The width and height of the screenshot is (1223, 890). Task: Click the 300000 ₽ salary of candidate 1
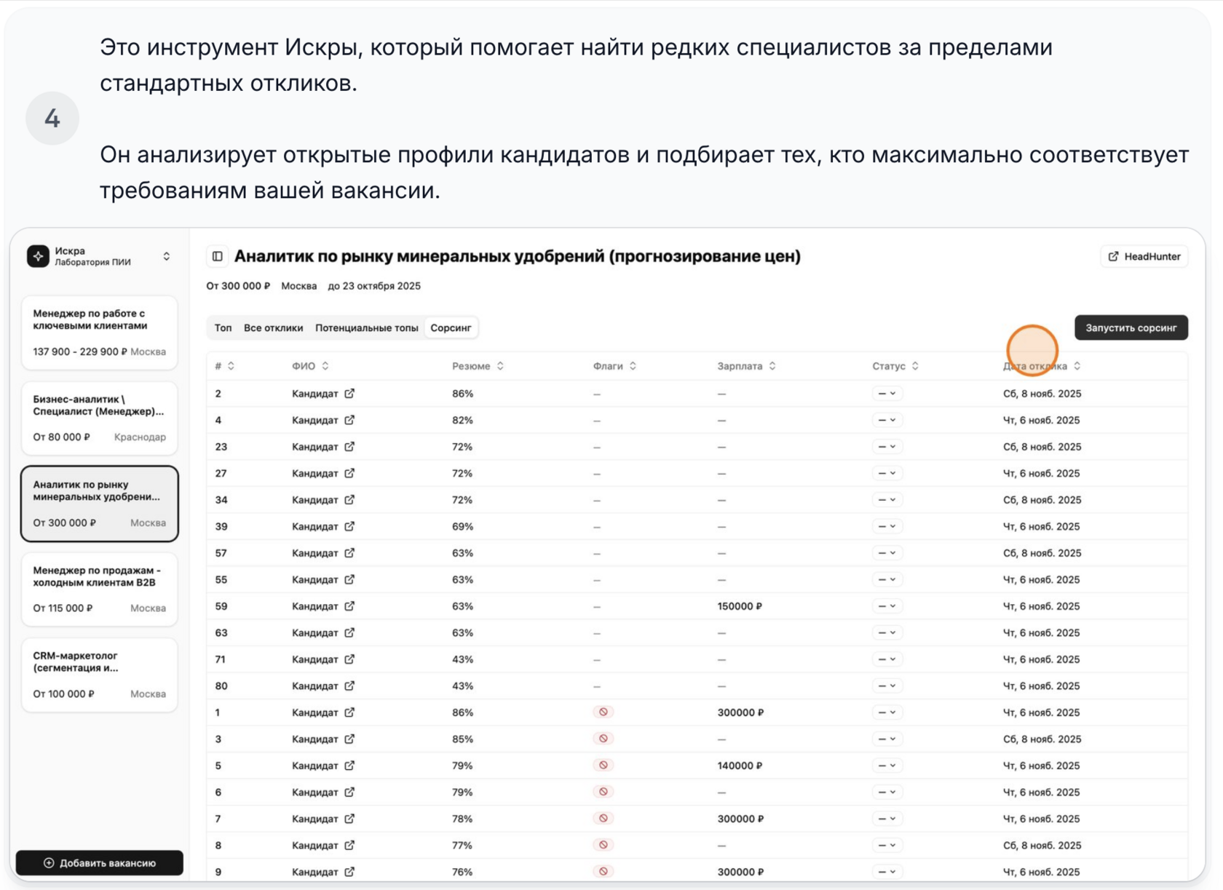point(740,712)
